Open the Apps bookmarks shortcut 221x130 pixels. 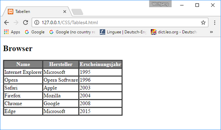click(12, 32)
